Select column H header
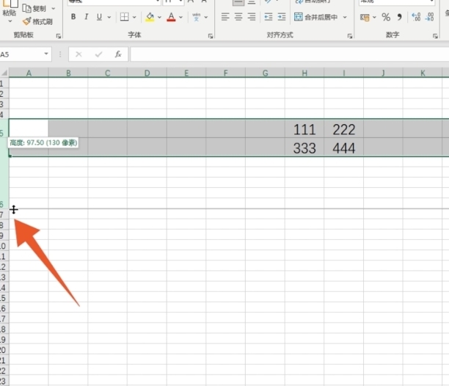This screenshot has width=449, height=386. [304, 73]
